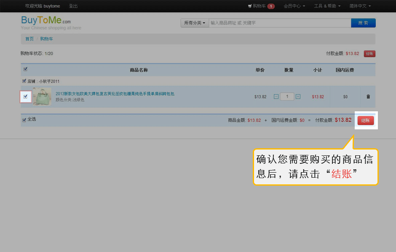396x252 pixels.
Task: Open the shopping cart icon in top bar
Action: coord(250,6)
